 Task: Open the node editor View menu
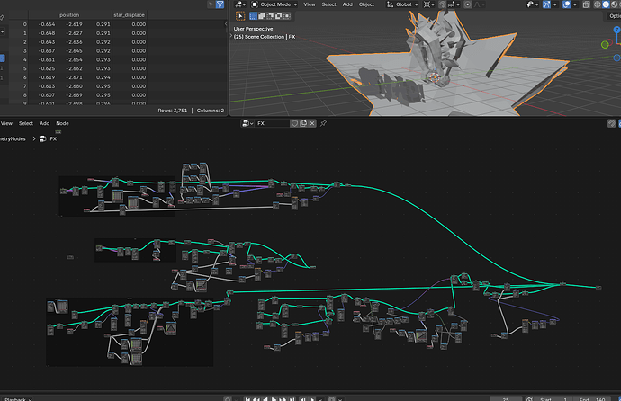[6, 123]
